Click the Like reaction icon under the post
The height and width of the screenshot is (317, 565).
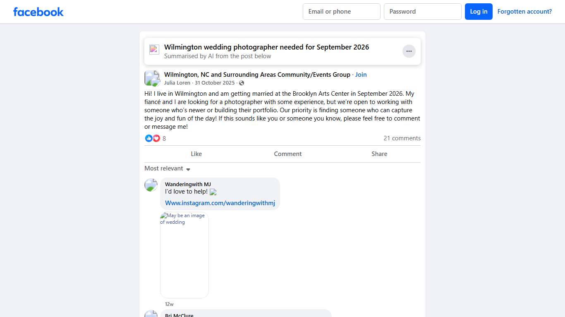(149, 138)
